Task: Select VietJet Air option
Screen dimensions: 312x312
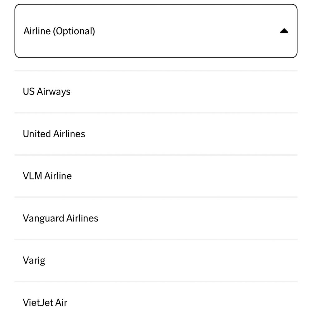Action: (x=45, y=302)
